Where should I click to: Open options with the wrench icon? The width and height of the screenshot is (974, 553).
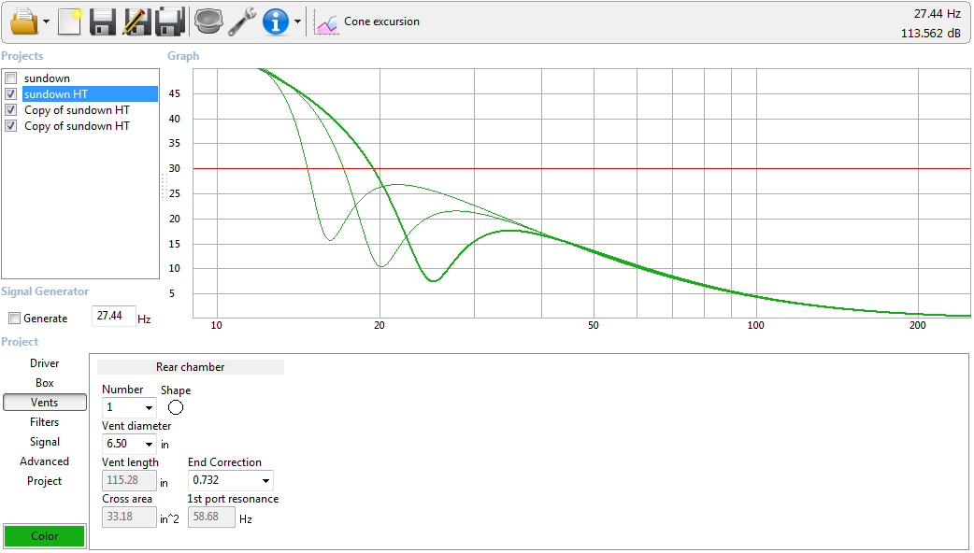(242, 21)
